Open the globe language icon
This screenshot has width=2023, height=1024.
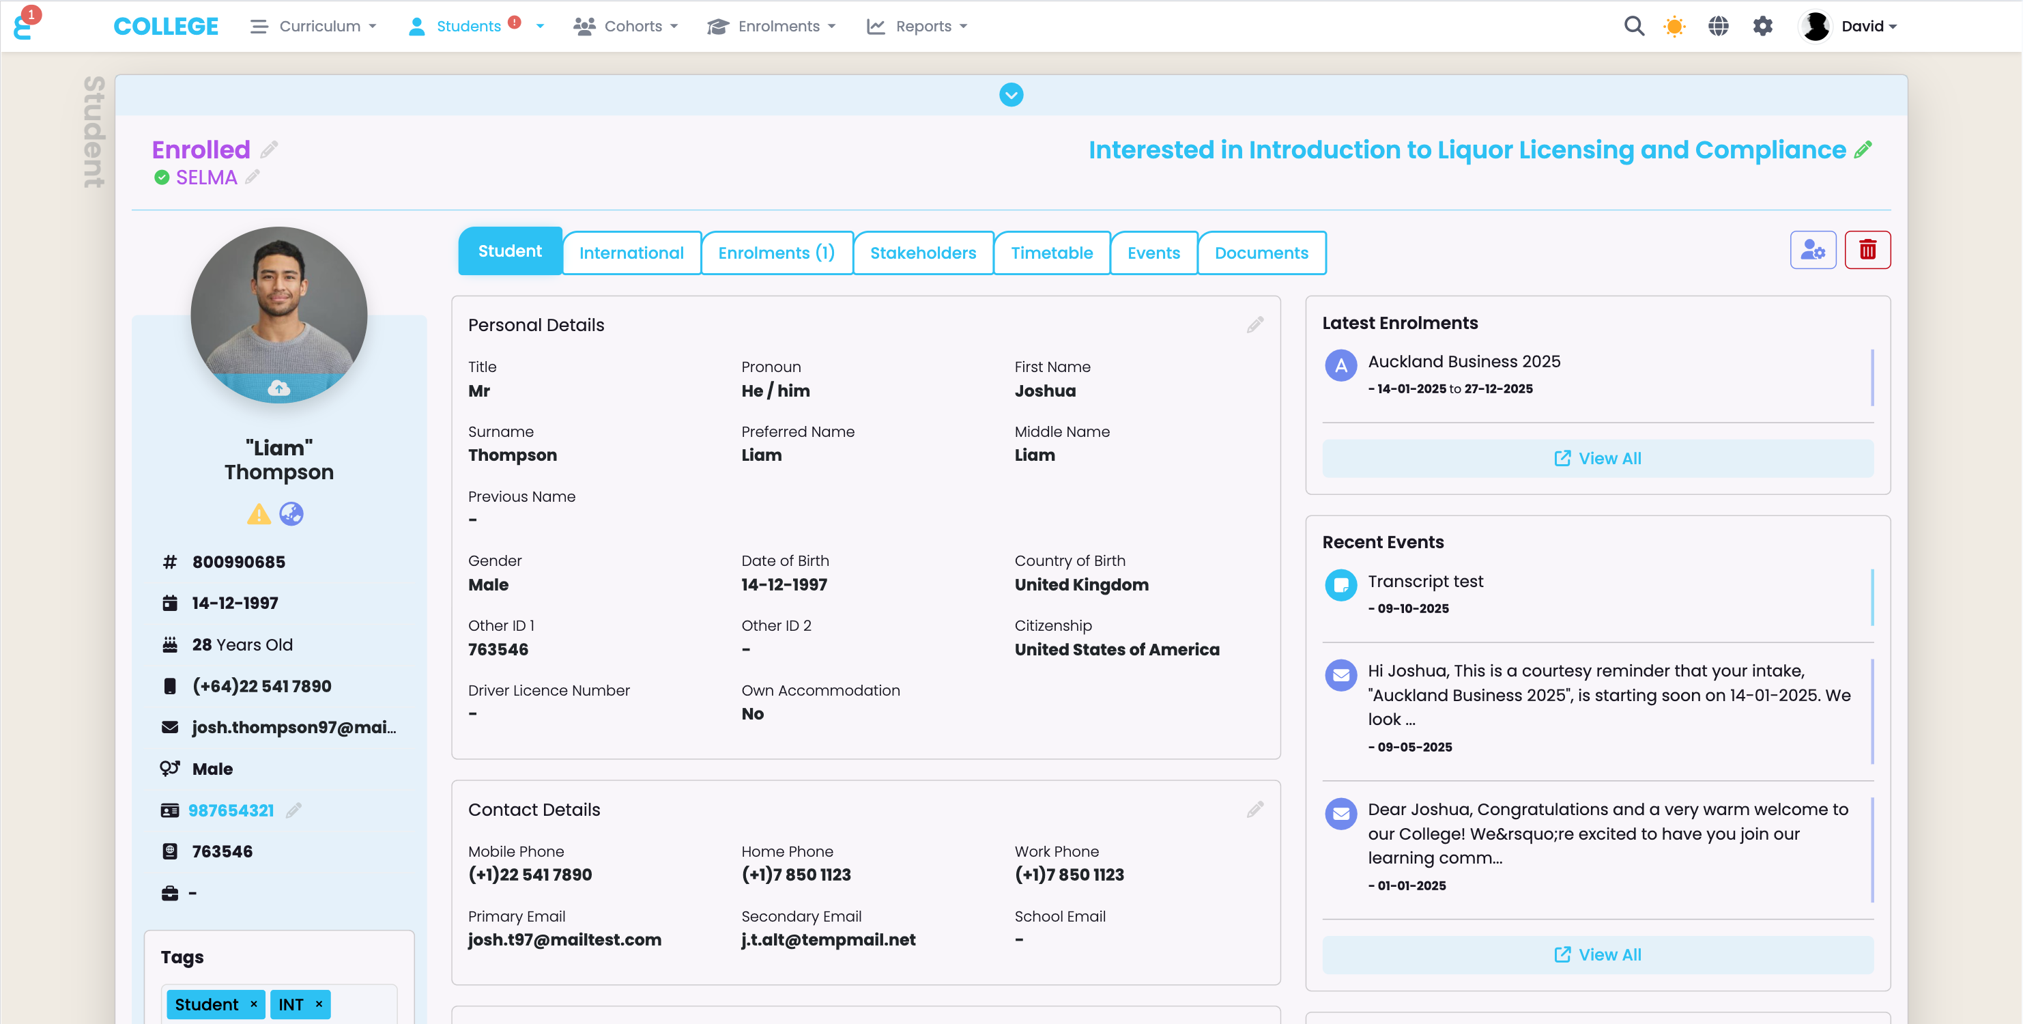coord(1719,26)
